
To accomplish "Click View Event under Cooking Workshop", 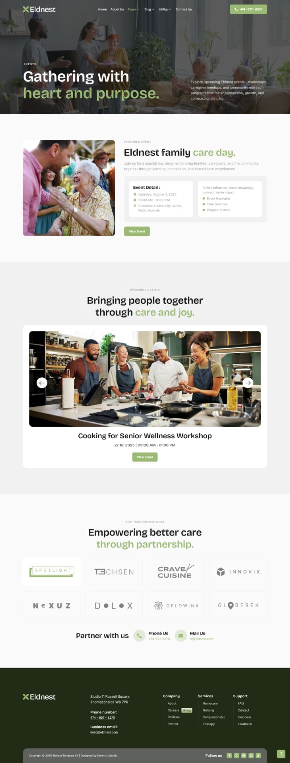I will (x=145, y=457).
